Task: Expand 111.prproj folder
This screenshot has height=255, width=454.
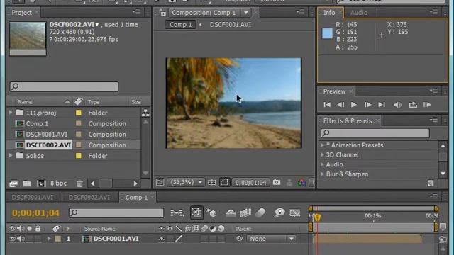Action: tap(11, 113)
